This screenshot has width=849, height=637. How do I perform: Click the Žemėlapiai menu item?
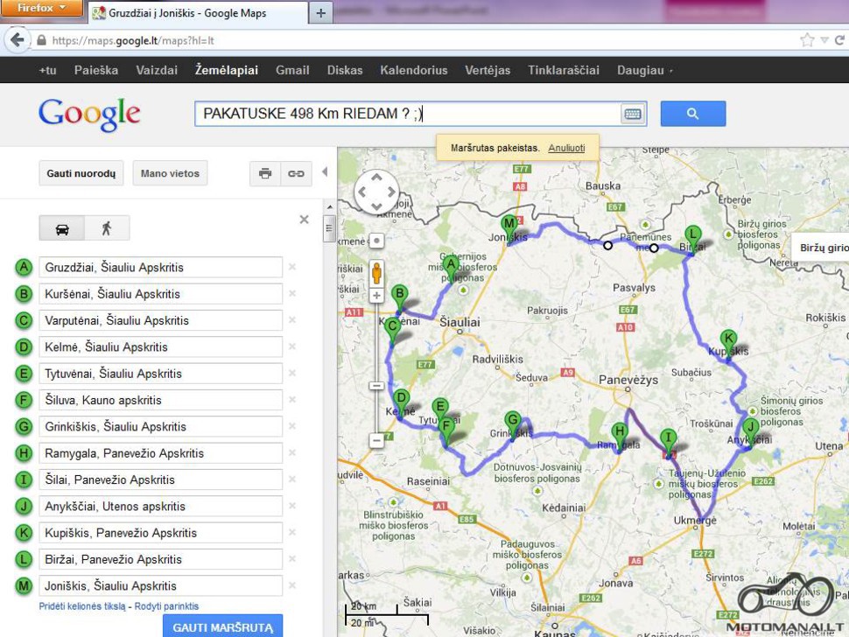[227, 70]
